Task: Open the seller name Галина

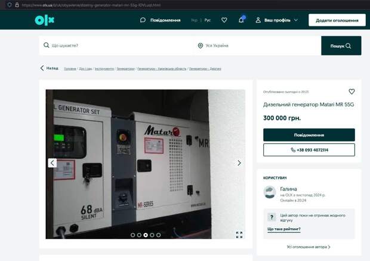Action: pos(288,189)
